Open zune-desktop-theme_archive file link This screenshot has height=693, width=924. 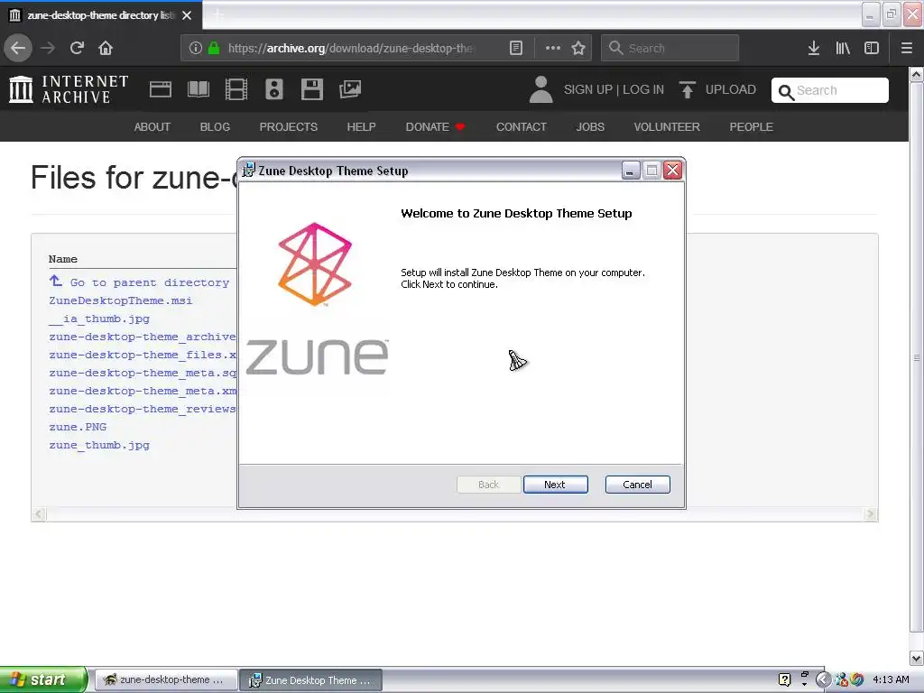point(143,337)
